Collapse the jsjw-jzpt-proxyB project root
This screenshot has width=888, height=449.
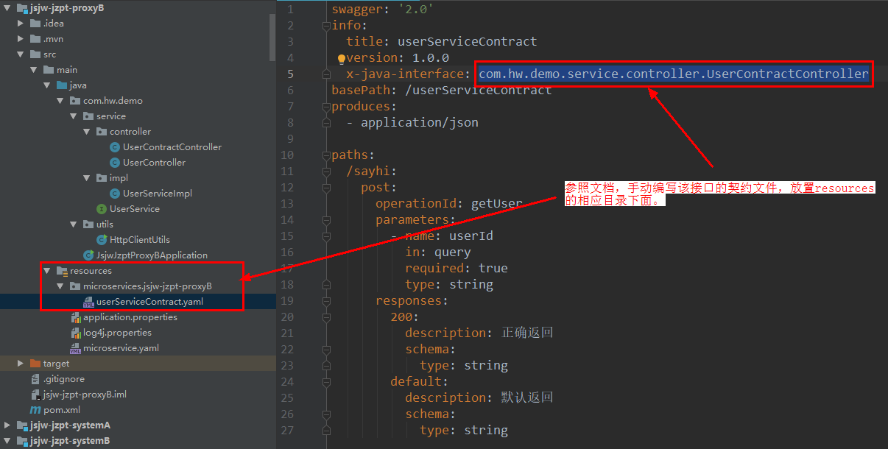tap(7, 7)
